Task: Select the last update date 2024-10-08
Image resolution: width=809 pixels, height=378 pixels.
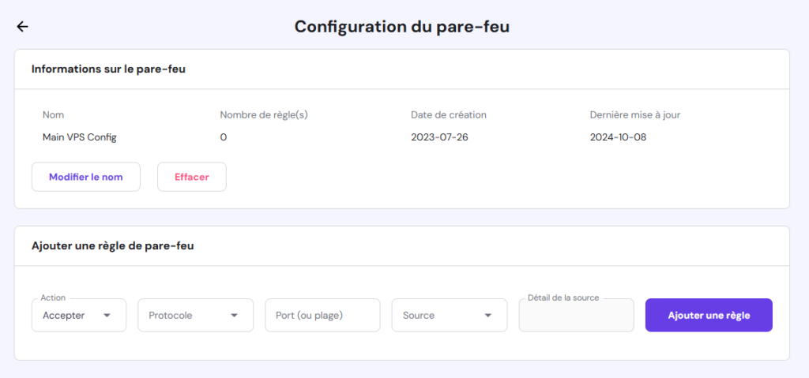Action: tap(618, 137)
